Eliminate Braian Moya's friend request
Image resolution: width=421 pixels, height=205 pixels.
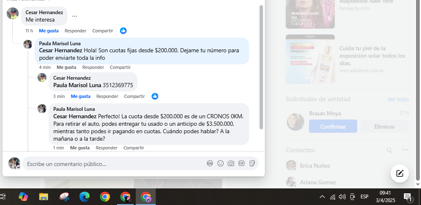[384, 126]
